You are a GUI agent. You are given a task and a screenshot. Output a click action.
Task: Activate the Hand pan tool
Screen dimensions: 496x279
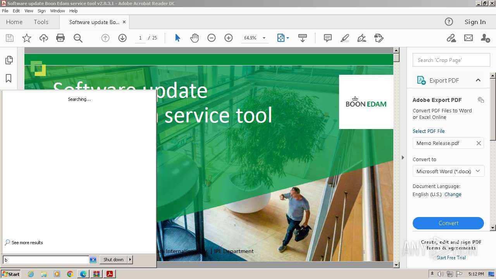click(x=195, y=38)
